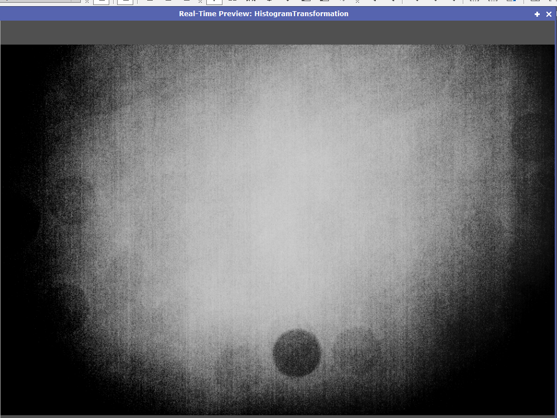Click the dark circular spot in the preview image

click(297, 351)
